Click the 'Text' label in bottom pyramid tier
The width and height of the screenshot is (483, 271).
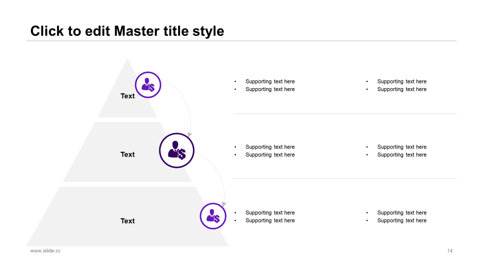point(128,221)
